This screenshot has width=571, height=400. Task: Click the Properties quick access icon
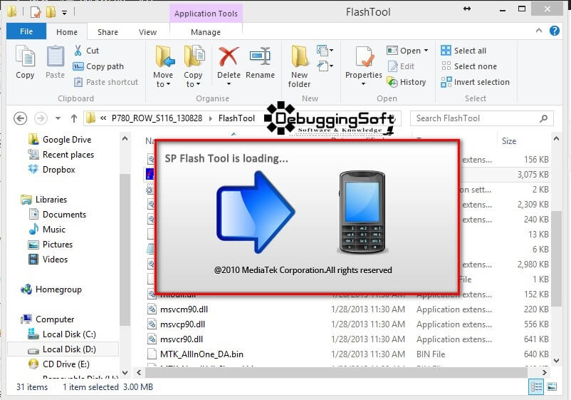click(x=36, y=12)
